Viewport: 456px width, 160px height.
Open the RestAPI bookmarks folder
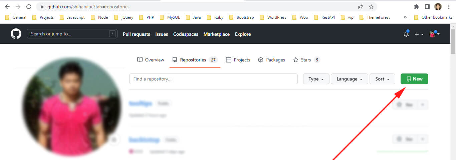pos(325,17)
